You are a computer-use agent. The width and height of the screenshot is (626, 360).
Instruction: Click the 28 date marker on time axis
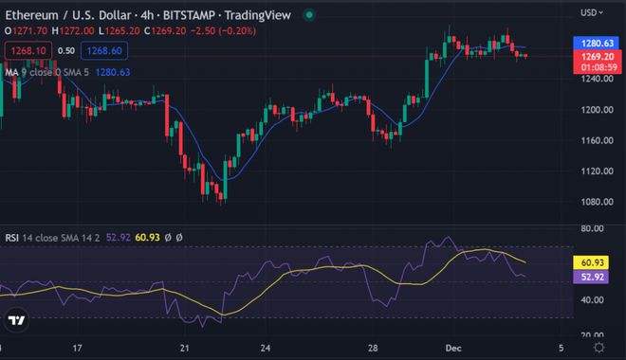pos(373,348)
